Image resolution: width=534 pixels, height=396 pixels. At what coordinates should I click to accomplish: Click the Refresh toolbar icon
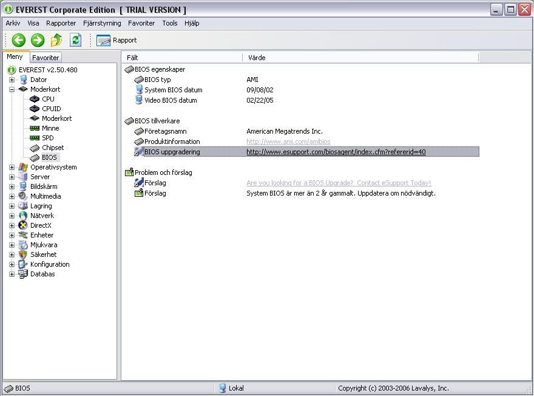[x=75, y=40]
